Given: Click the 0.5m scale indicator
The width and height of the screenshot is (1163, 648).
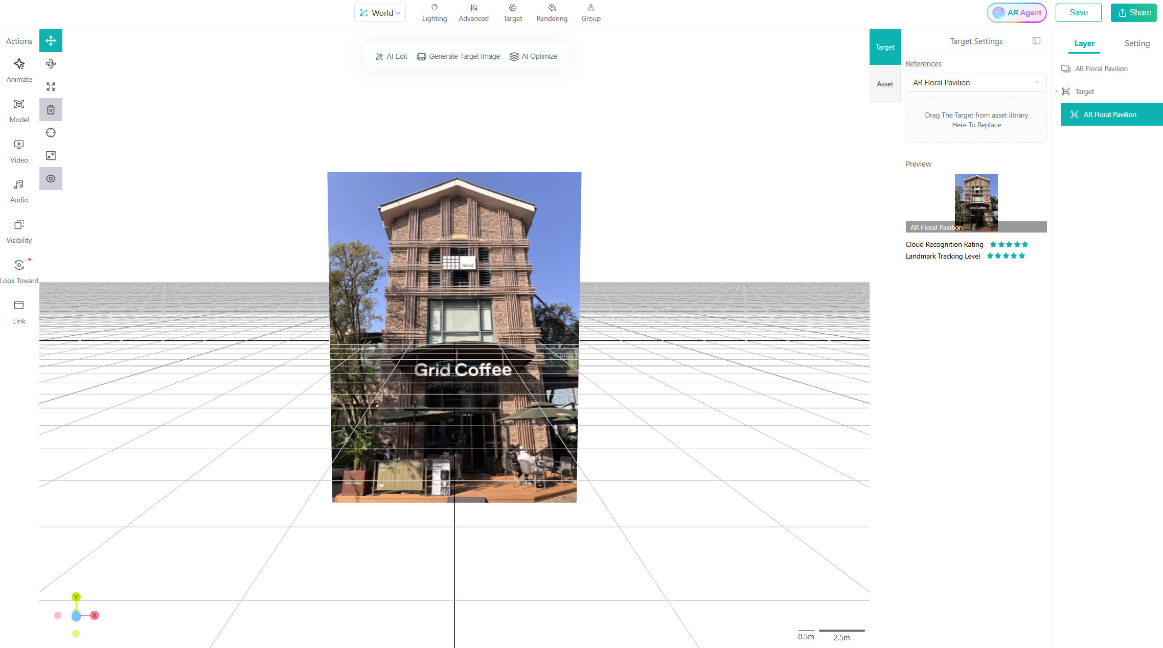Looking at the screenshot, I should coord(806,635).
